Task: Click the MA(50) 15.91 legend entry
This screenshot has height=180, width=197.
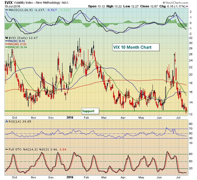Action: (17, 41)
